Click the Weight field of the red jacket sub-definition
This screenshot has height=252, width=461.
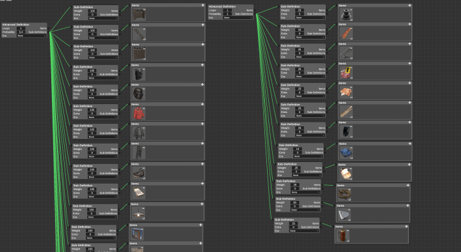[92, 110]
